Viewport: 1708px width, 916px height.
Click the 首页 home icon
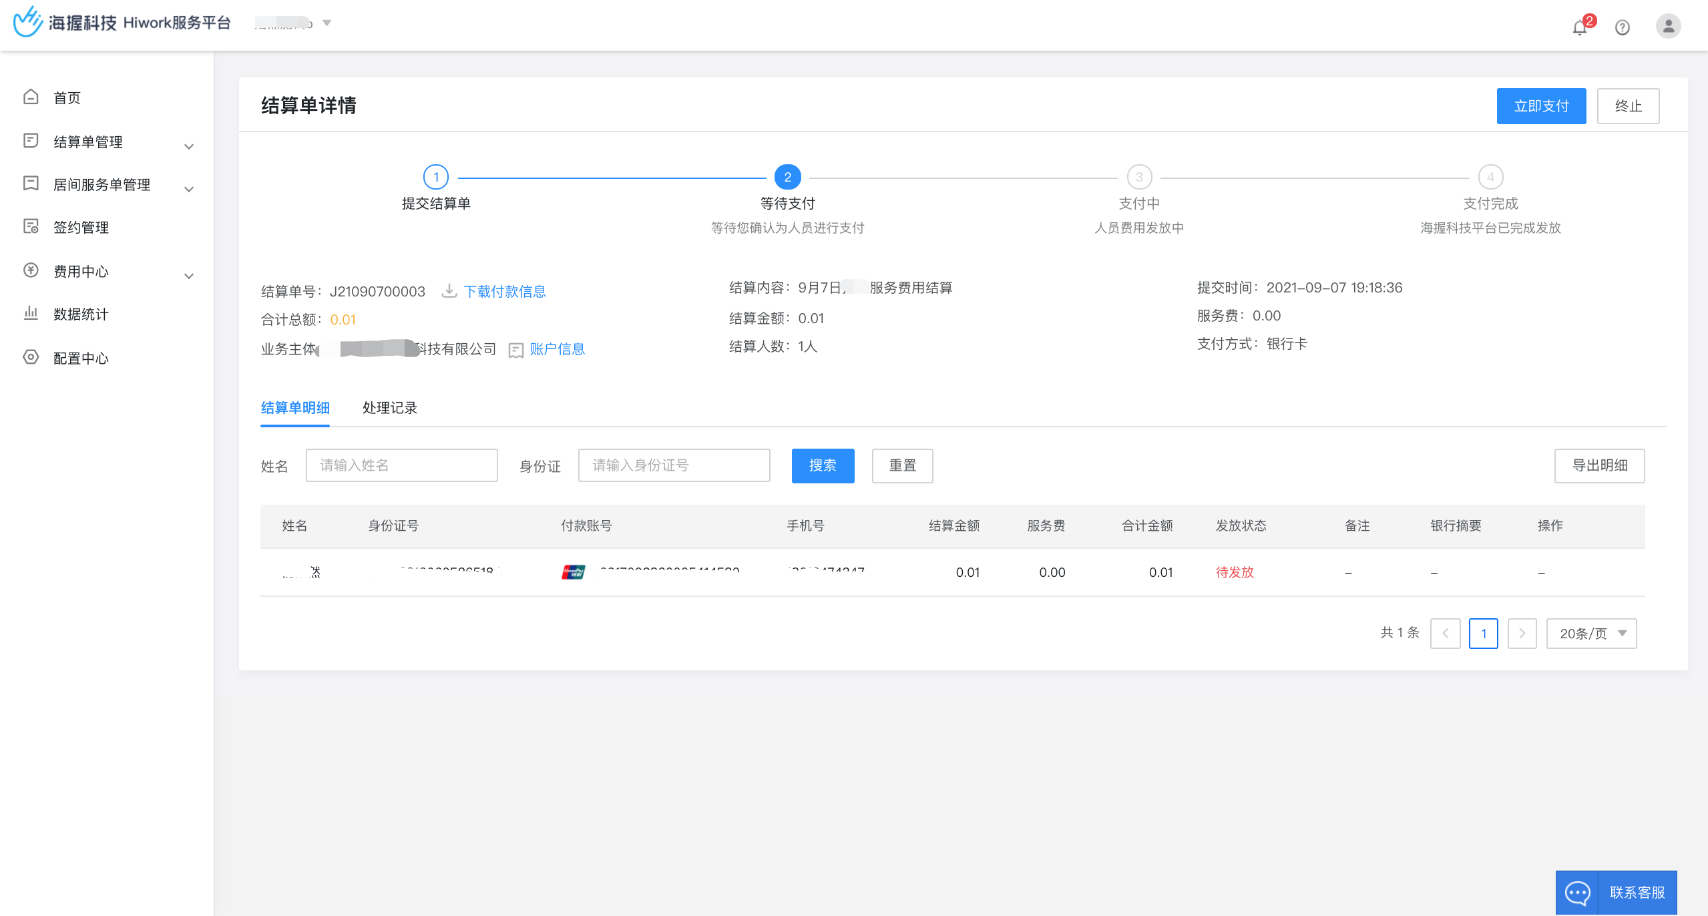tap(31, 97)
